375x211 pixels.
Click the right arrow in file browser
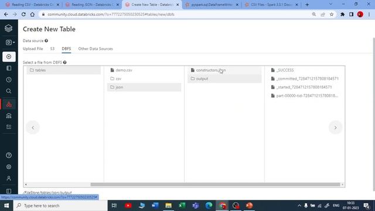pyautogui.click(x=335, y=128)
